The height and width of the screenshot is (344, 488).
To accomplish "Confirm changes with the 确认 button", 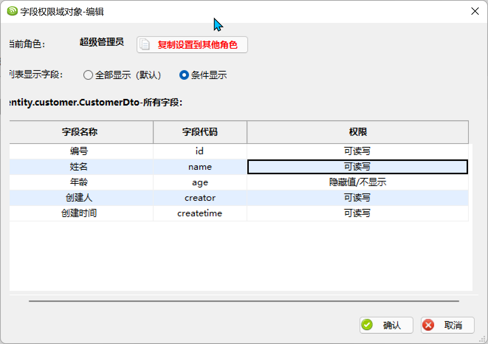I will click(386, 325).
